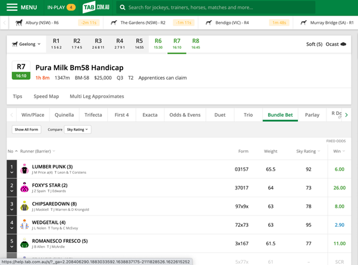This screenshot has width=358, height=265.
Task: Select race R6 15:30 tab
Action: tap(158, 43)
